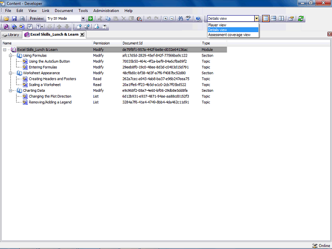Image resolution: width=332 pixels, height=249 pixels.
Task: Choose Assessment coverage view option
Action: (x=233, y=35)
